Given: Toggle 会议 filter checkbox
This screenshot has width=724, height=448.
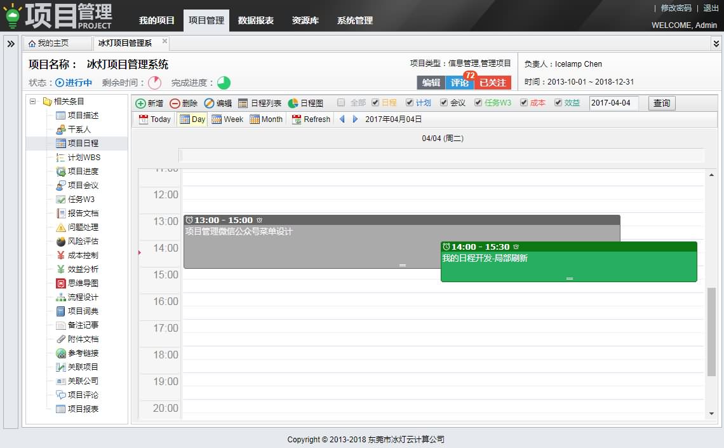Looking at the screenshot, I should click(x=444, y=102).
